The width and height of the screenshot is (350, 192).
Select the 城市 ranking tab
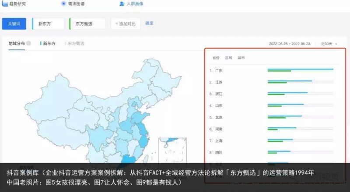(x=241, y=58)
